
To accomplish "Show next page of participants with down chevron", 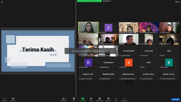I will (x=129, y=82).
